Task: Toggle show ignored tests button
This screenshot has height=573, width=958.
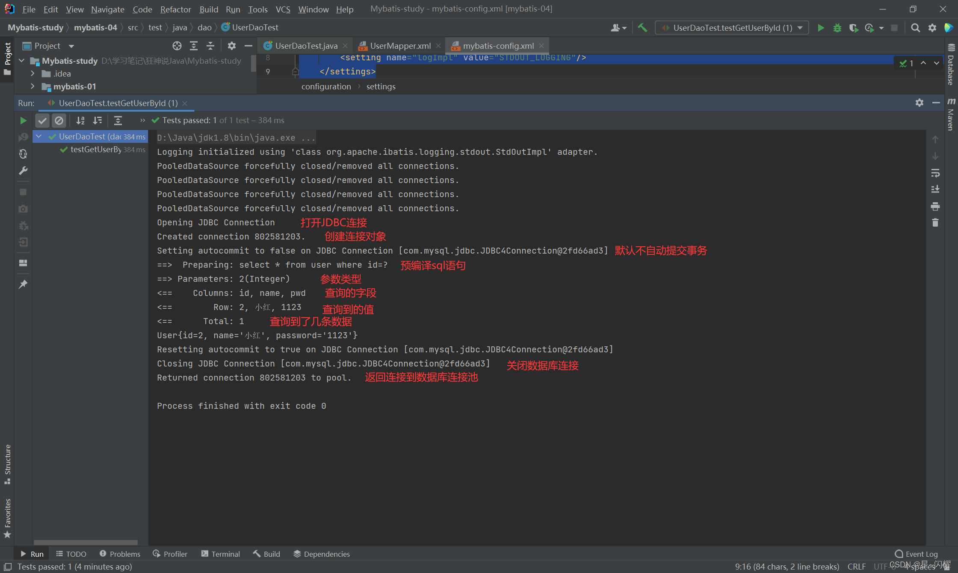Action: coord(59,121)
